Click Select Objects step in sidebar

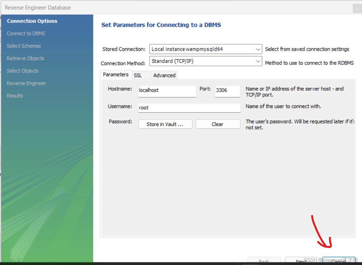point(23,71)
